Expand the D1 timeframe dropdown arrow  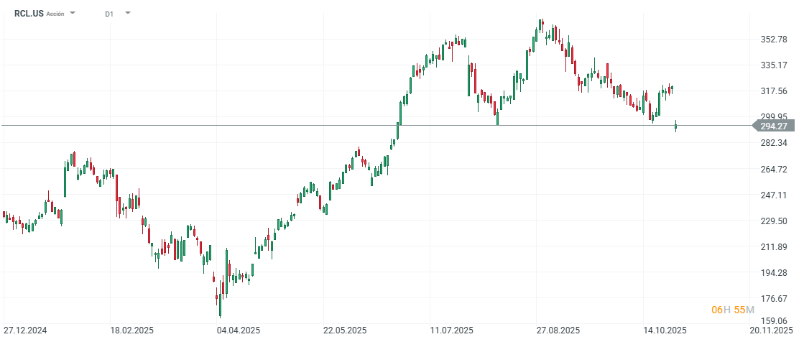(127, 13)
